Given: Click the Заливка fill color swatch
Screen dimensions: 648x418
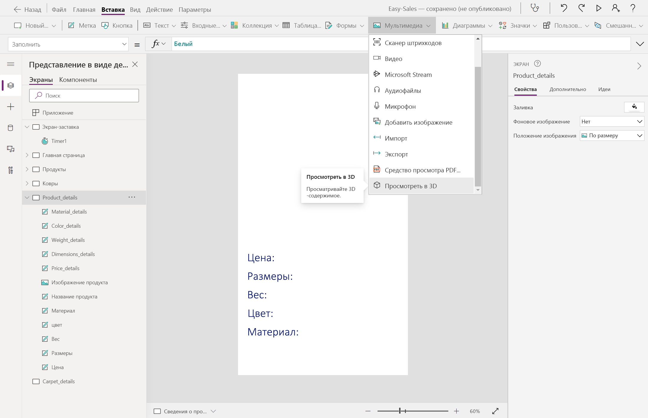Looking at the screenshot, I should [634, 107].
